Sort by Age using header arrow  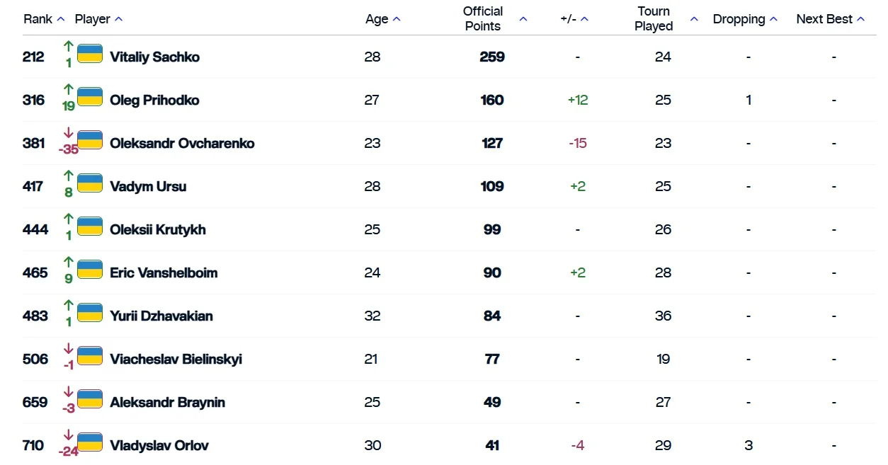pos(397,19)
